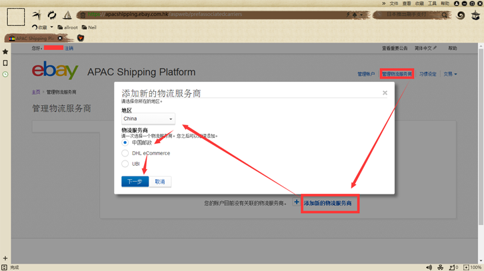Click the mobile device icon in sidebar

[x=5, y=63]
